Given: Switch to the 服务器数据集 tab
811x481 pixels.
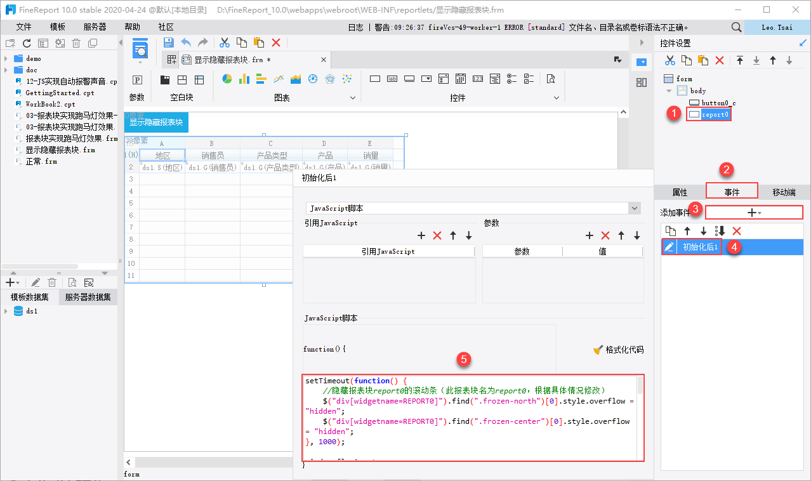Looking at the screenshot, I should 88,297.
